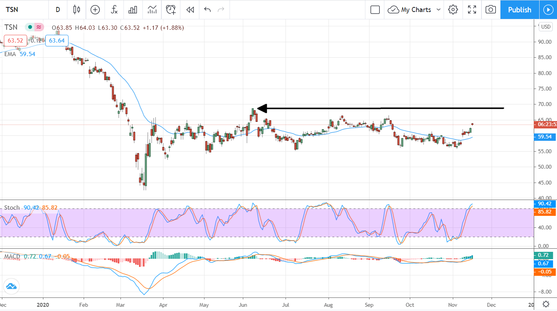
Task: Open chart settings gear in the top toolbar
Action: [x=453, y=10]
